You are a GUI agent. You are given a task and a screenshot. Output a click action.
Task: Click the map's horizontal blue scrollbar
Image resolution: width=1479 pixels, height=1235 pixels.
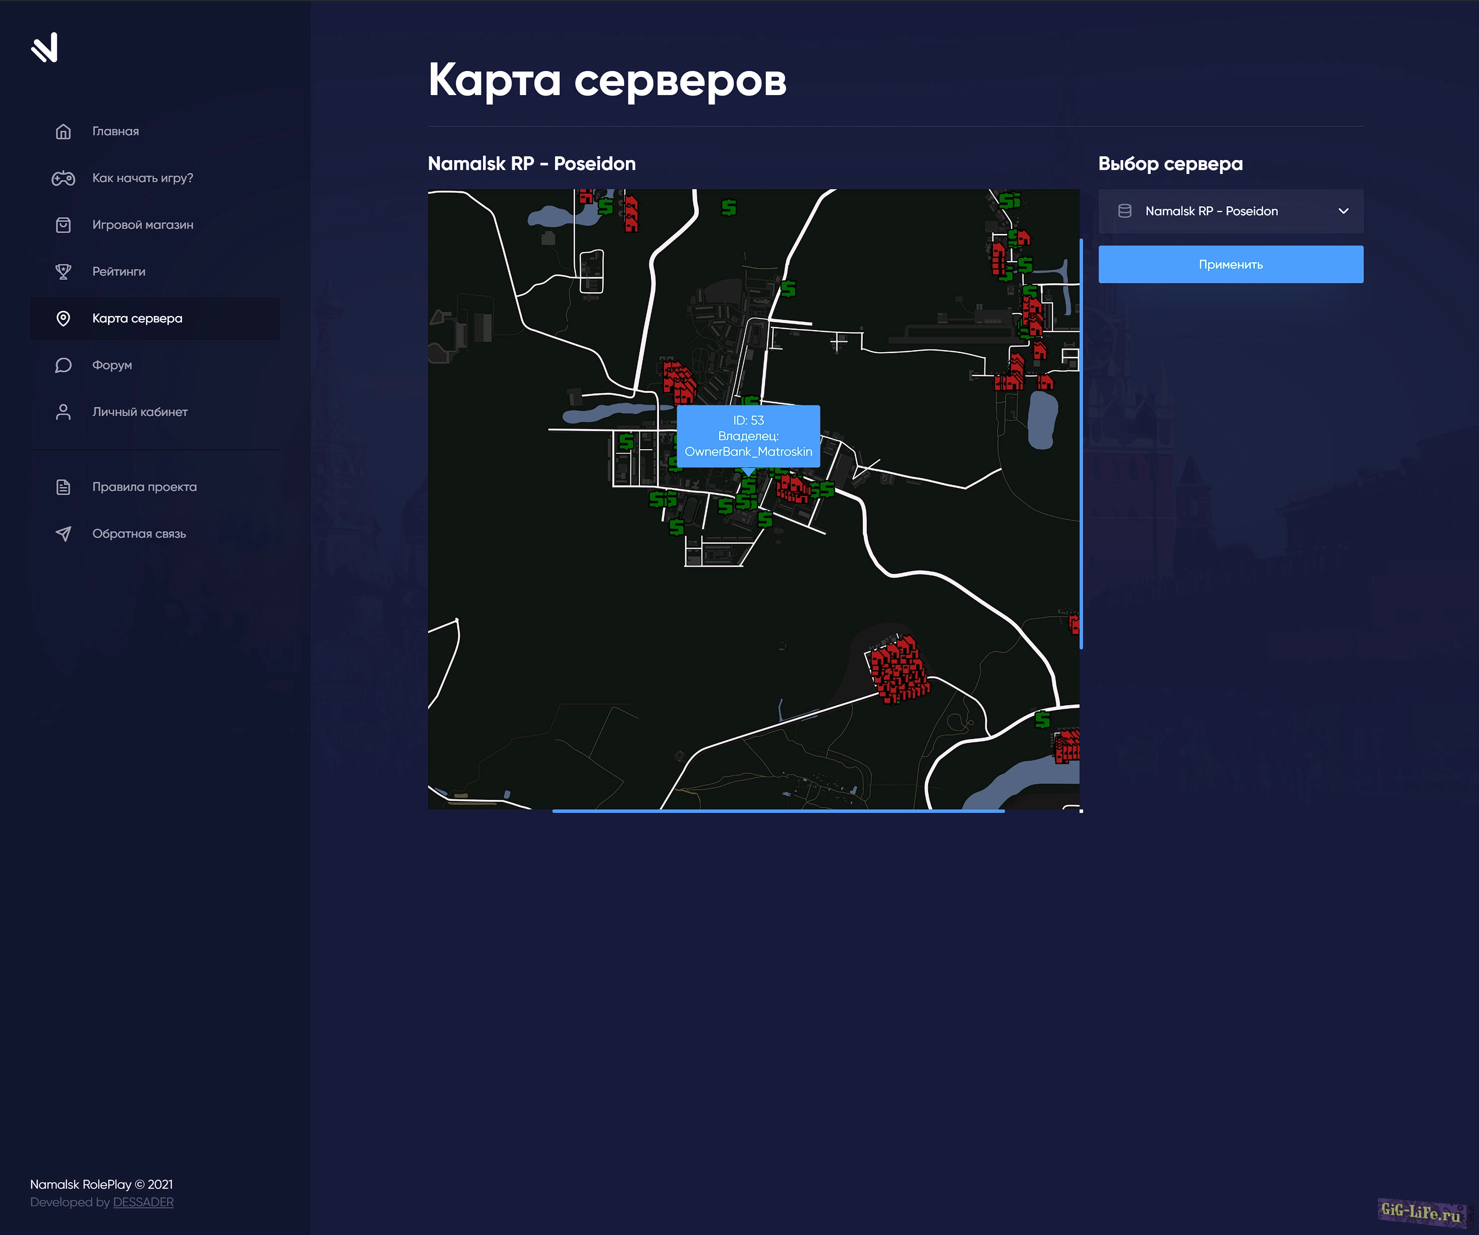tap(778, 811)
